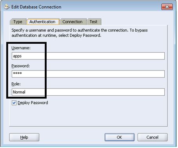Click the Role field showing Normal
Screen dimensions: 178x148
[x=88, y=92]
